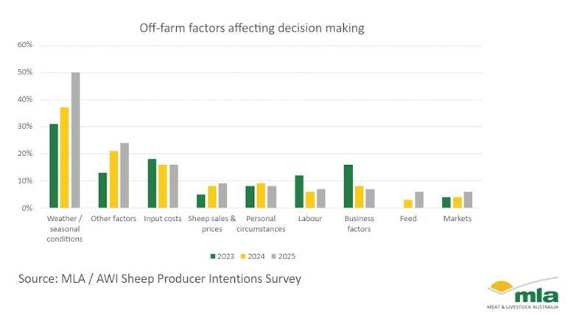
Task: Click the Other factors 2025 bar
Action: pos(124,175)
